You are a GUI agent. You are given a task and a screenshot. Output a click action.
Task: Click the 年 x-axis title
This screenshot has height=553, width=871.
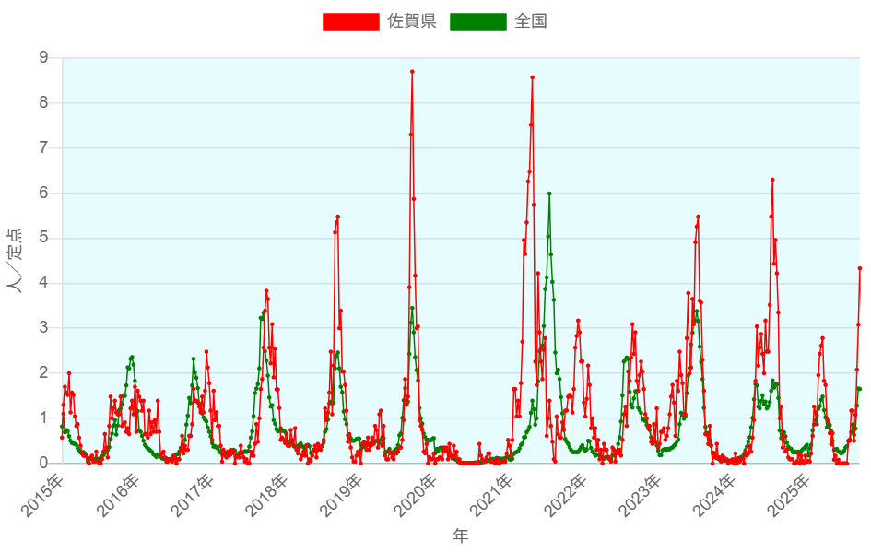tap(460, 535)
